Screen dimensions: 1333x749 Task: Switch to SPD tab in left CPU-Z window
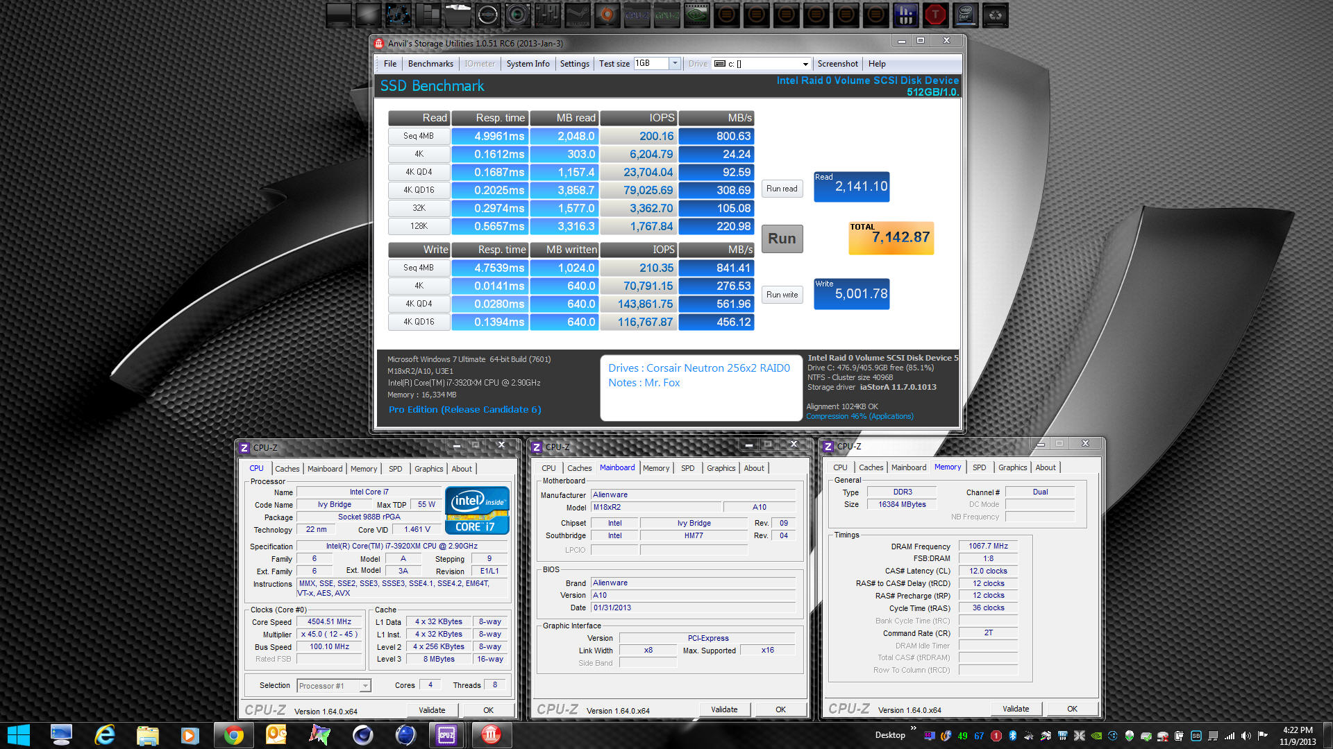[x=396, y=469]
